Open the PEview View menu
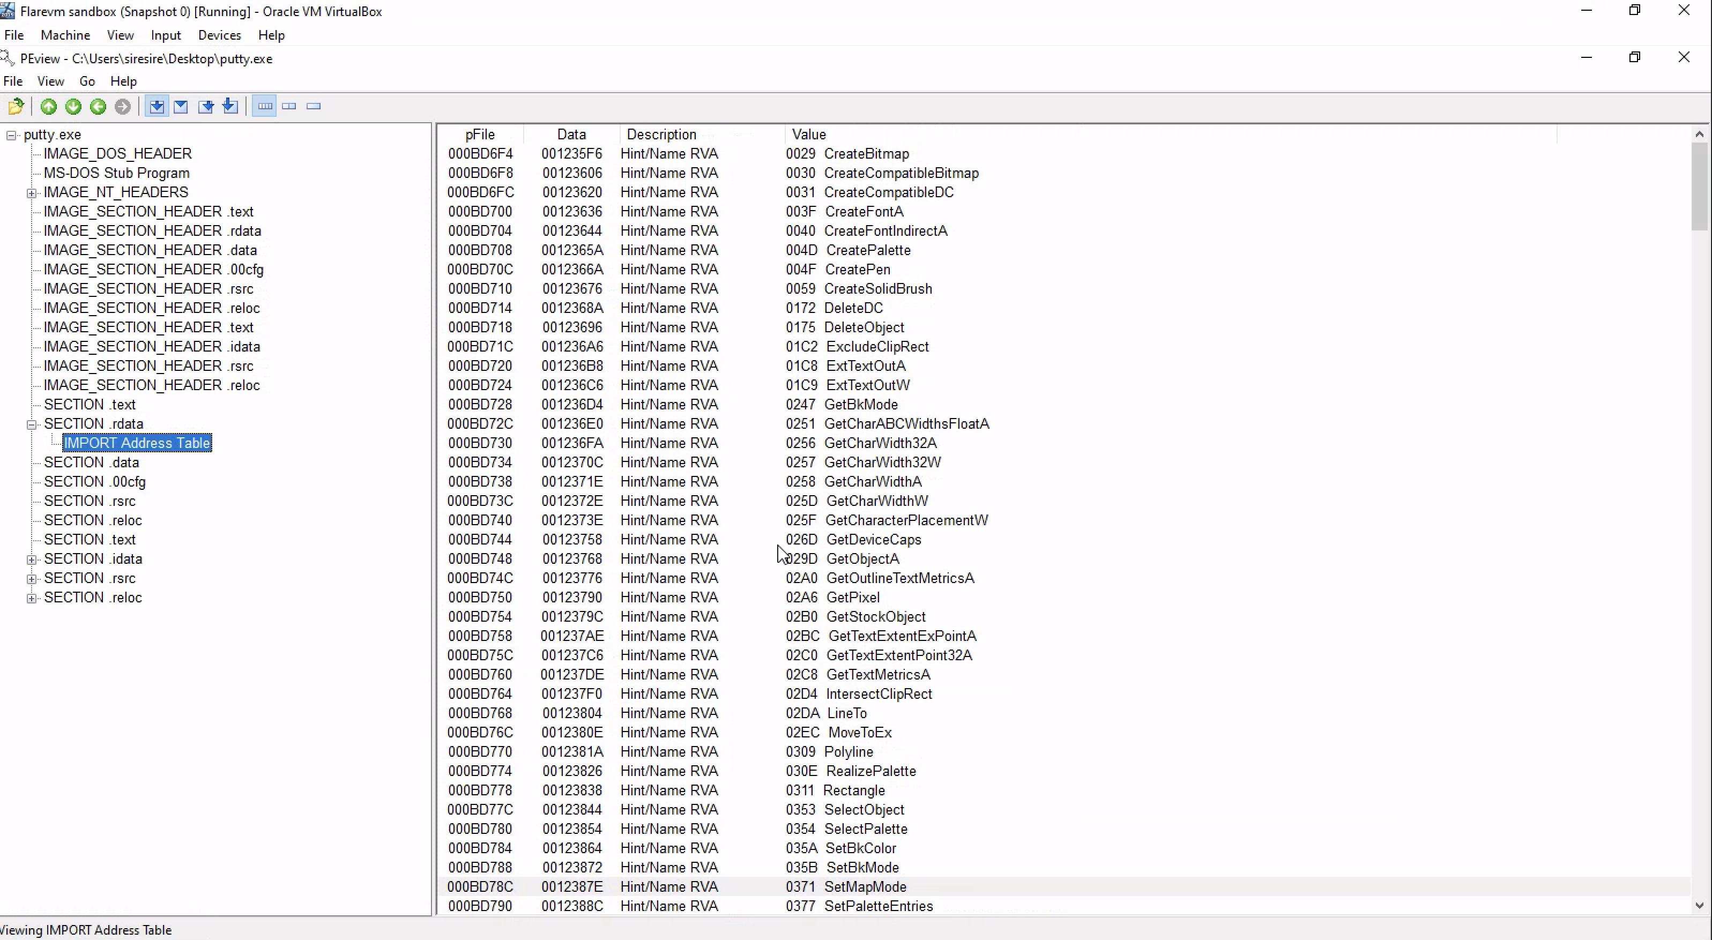 pos(50,81)
